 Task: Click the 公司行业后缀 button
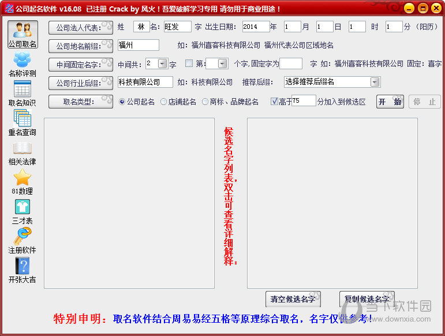pyautogui.click(x=81, y=83)
